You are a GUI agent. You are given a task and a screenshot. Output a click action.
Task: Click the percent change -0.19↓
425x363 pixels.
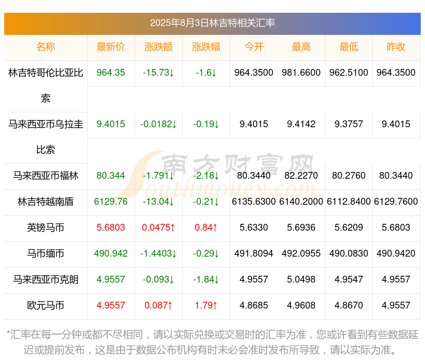(x=206, y=124)
